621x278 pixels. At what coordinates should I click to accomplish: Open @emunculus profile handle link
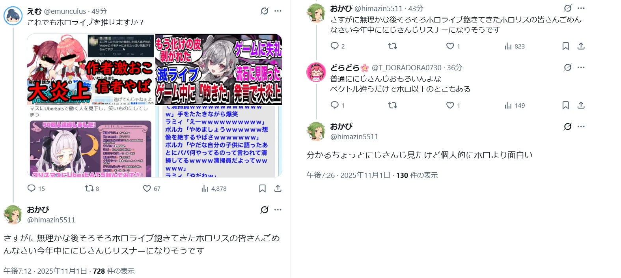pyautogui.click(x=65, y=11)
